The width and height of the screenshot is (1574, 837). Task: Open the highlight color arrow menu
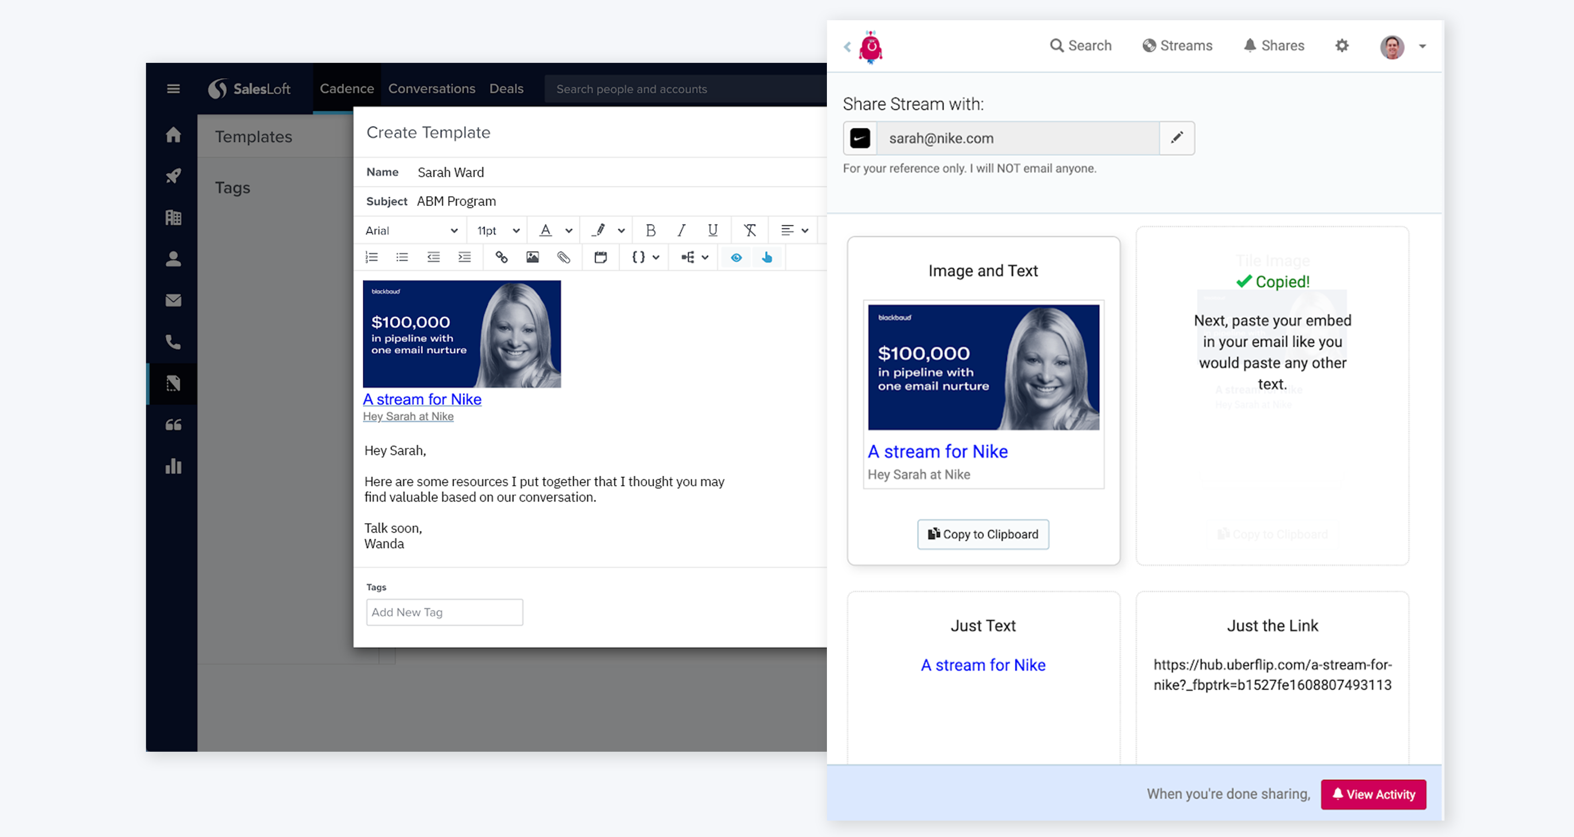coord(621,231)
